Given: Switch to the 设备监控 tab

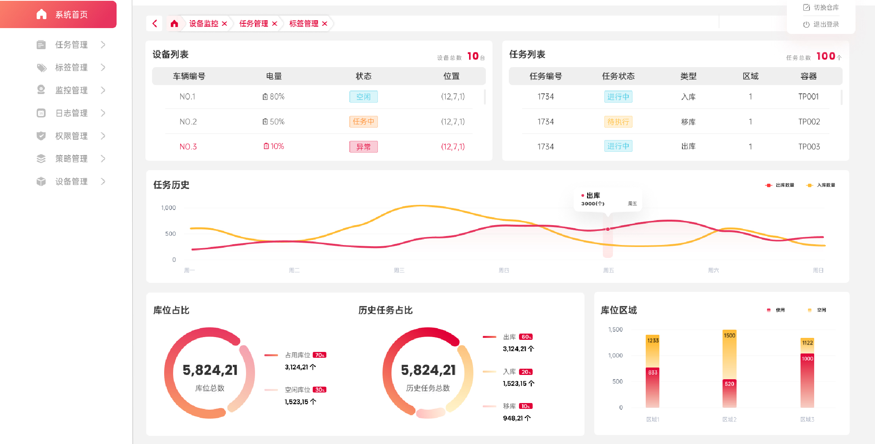Looking at the screenshot, I should (204, 23).
